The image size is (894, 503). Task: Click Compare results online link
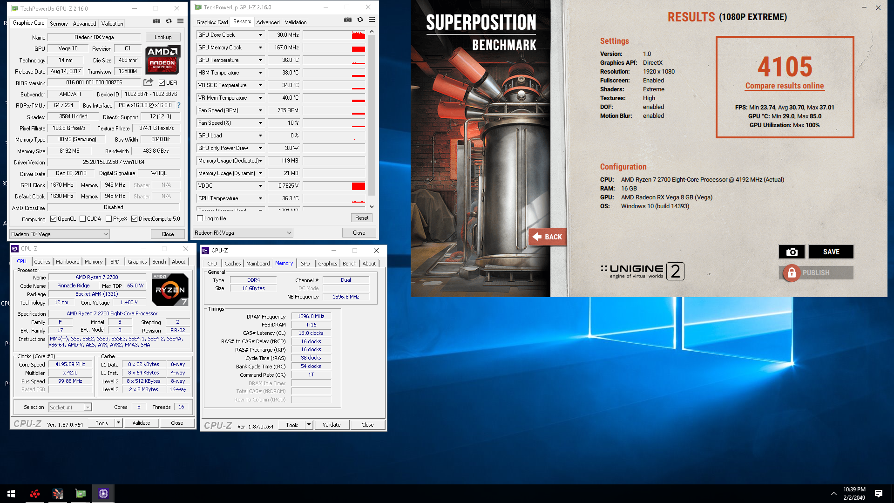pyautogui.click(x=785, y=86)
